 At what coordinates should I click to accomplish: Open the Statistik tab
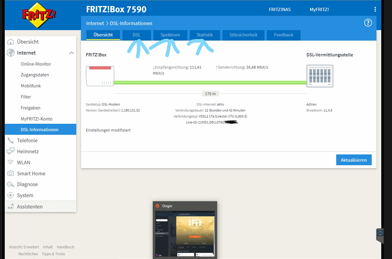point(205,35)
